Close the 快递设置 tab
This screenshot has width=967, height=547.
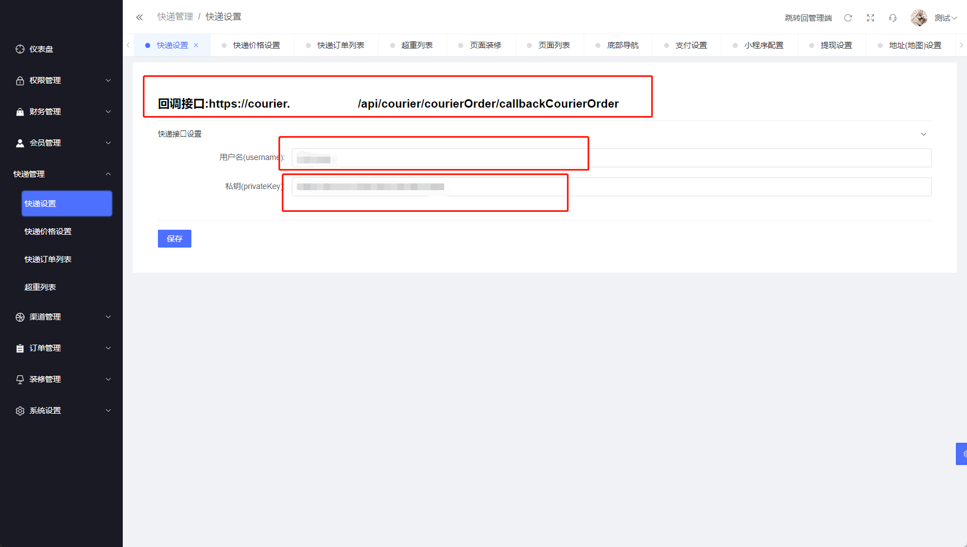[196, 46]
